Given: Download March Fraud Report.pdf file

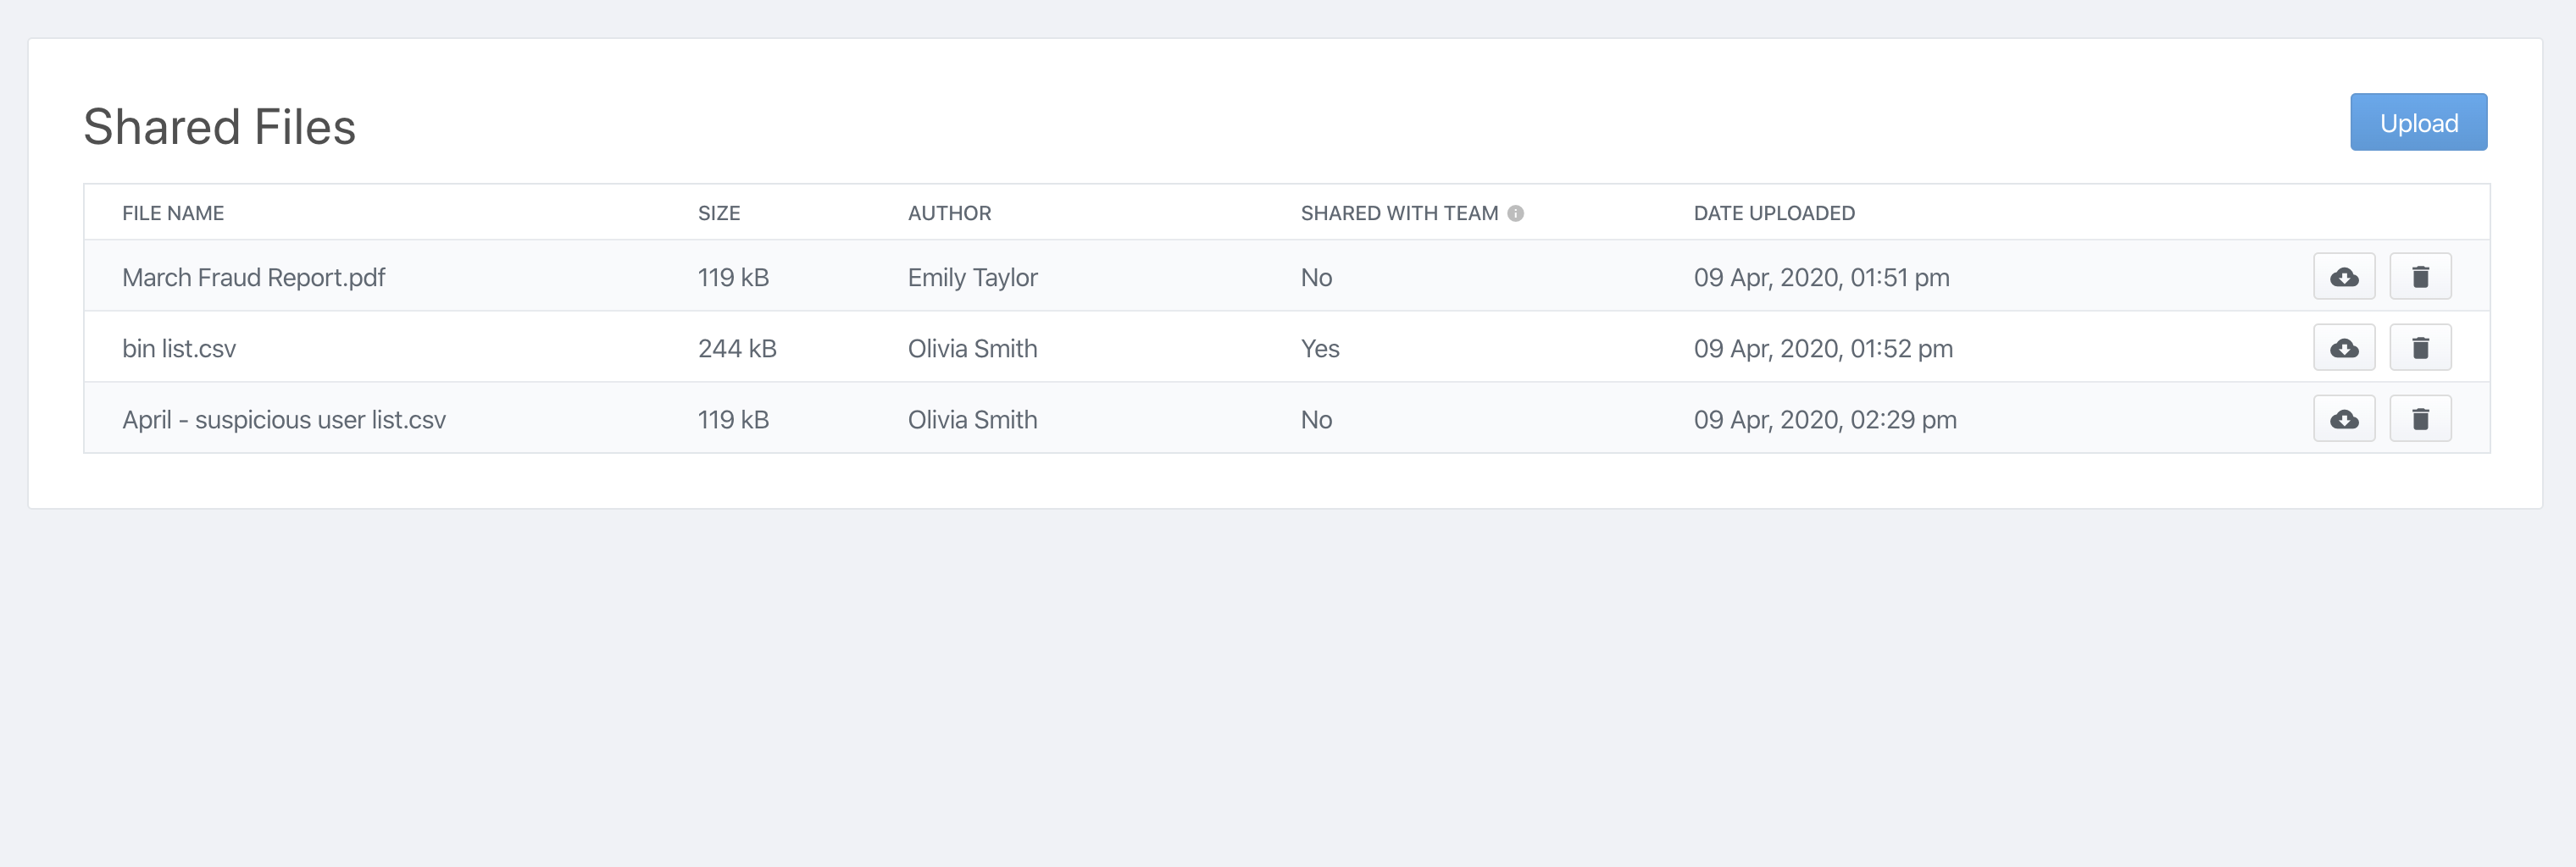Looking at the screenshot, I should 2343,277.
